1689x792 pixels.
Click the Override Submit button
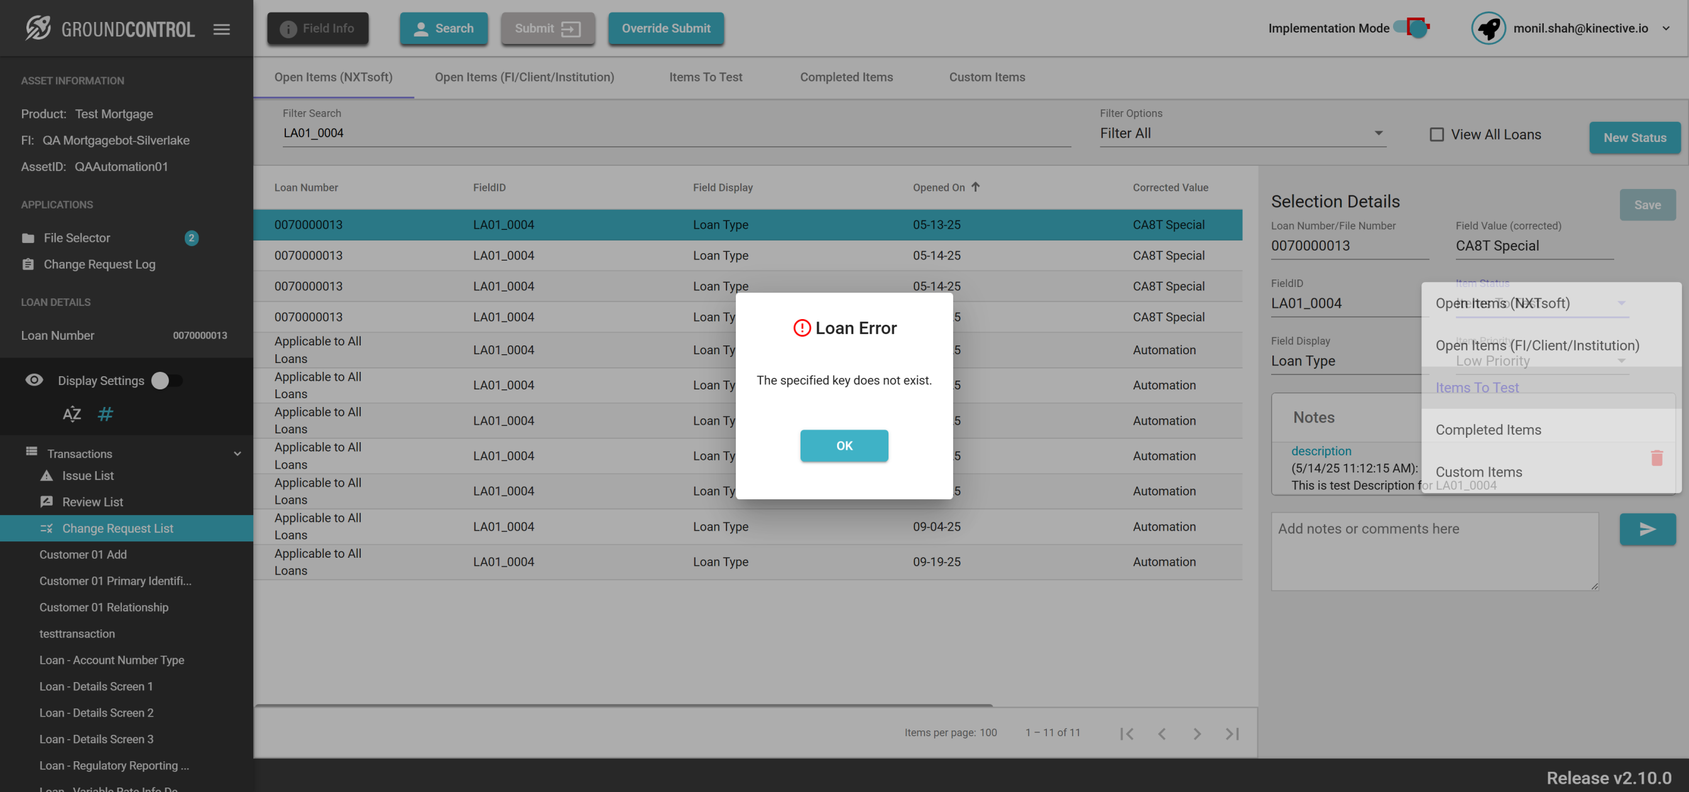point(665,28)
